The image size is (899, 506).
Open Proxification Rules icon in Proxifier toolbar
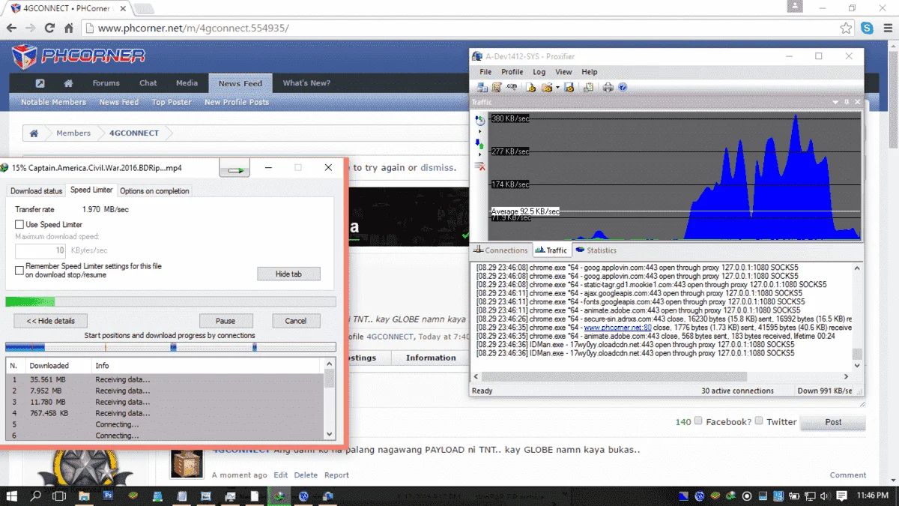497,87
